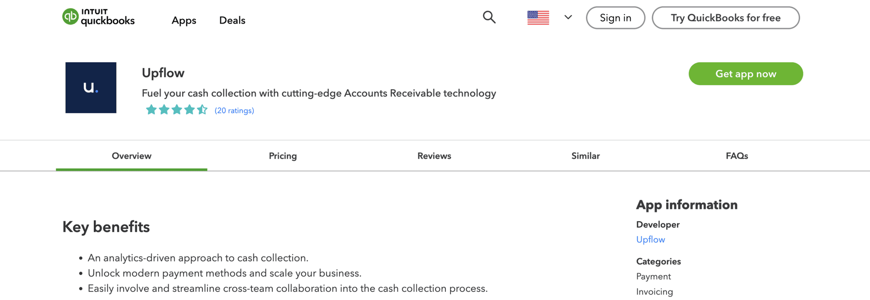Click the Sign in button
This screenshot has height=300, width=870.
tap(615, 18)
